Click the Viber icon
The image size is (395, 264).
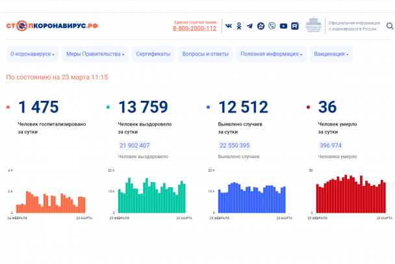pos(272,26)
